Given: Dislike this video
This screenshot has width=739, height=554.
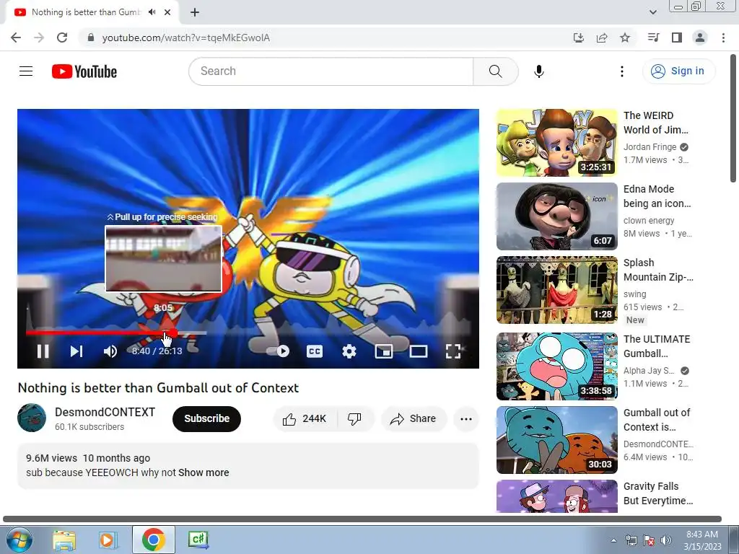Looking at the screenshot, I should pos(354,419).
